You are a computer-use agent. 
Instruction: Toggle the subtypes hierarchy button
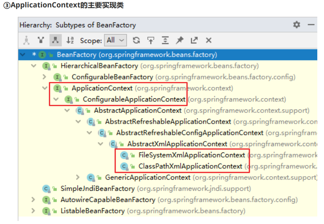click(x=55, y=40)
